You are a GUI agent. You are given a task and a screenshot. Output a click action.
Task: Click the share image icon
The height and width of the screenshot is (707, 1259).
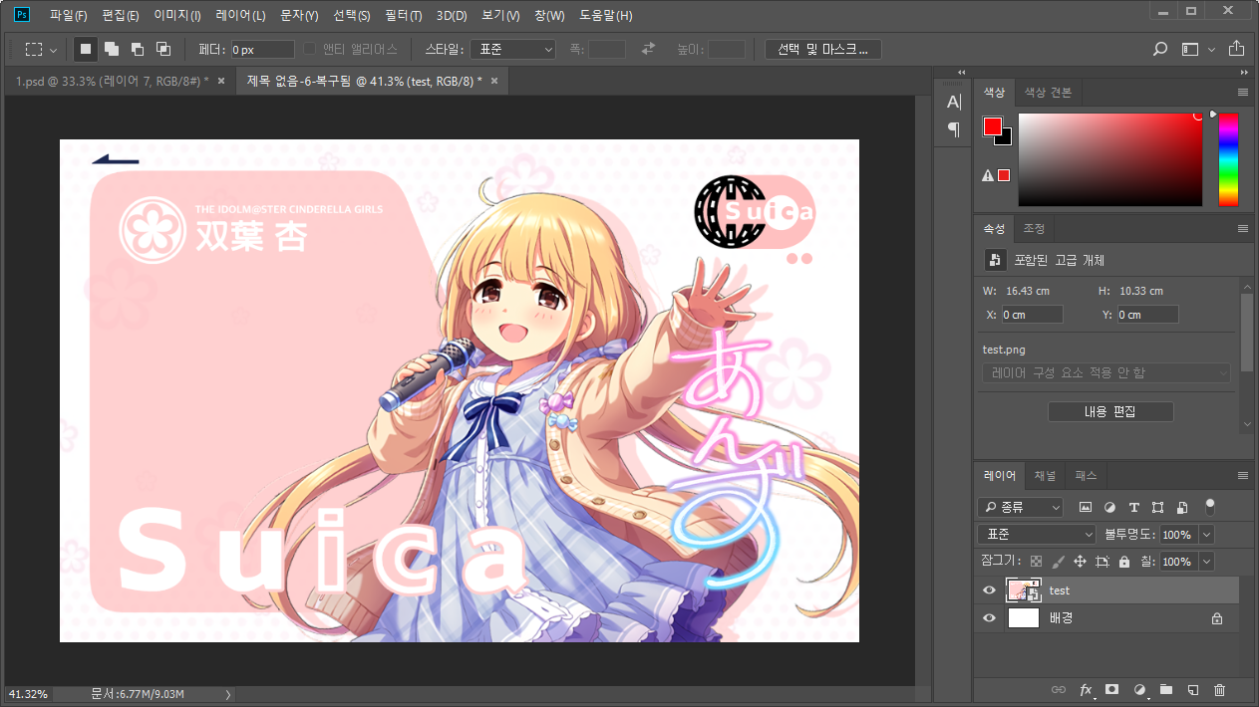pos(1237,49)
